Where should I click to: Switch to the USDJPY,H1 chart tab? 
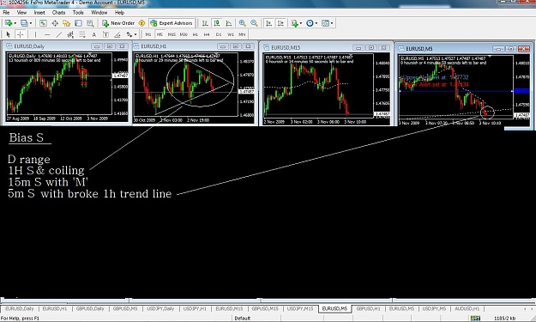(195, 308)
